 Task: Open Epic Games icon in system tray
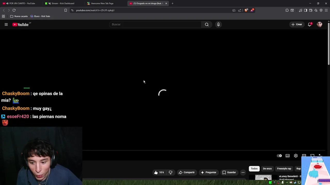[x=274, y=182]
